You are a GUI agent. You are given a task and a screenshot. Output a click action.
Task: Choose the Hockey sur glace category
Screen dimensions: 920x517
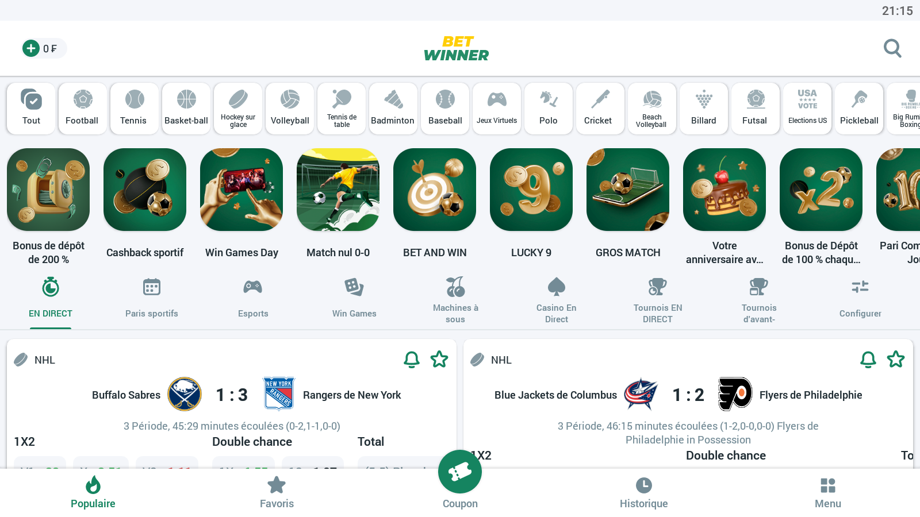[x=238, y=109]
